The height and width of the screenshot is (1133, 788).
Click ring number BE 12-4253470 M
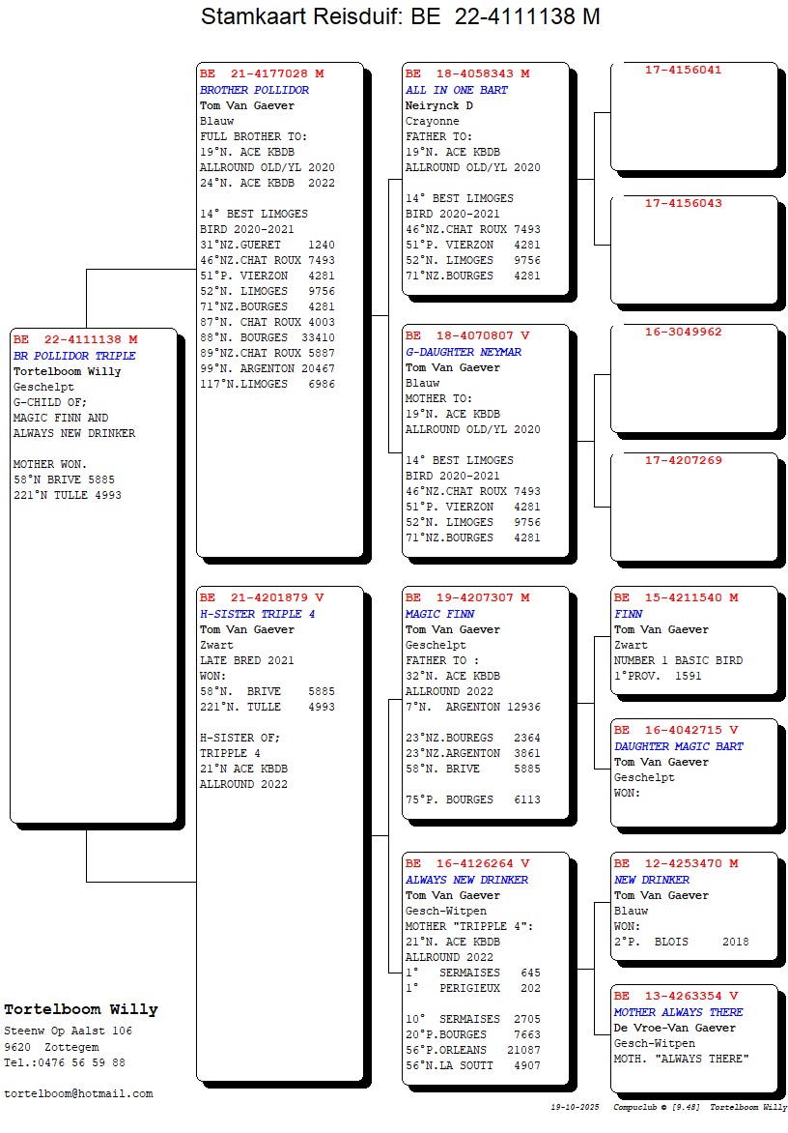pos(676,863)
